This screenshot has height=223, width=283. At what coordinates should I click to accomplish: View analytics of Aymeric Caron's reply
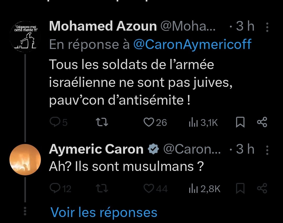193,188
